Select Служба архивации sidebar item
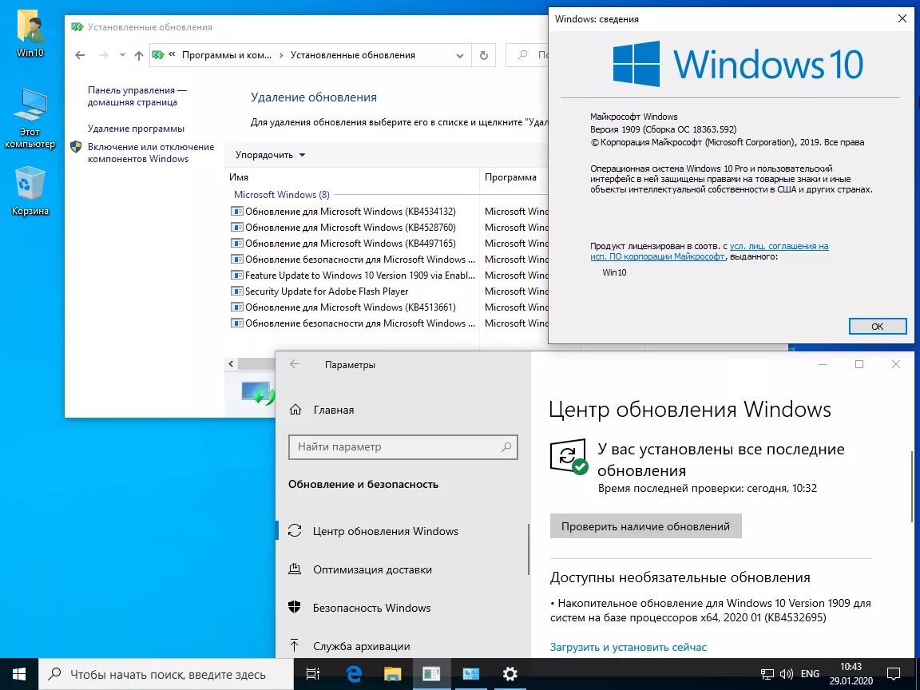Viewport: 920px width, 690px height. (x=402, y=646)
